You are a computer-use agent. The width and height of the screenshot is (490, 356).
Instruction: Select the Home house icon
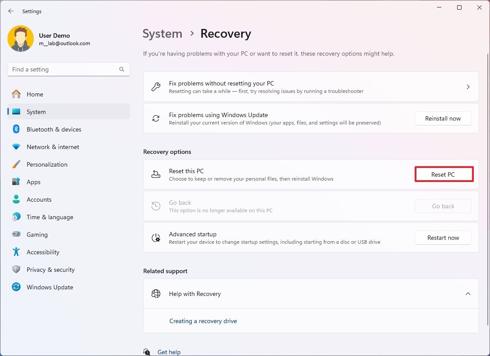click(17, 94)
